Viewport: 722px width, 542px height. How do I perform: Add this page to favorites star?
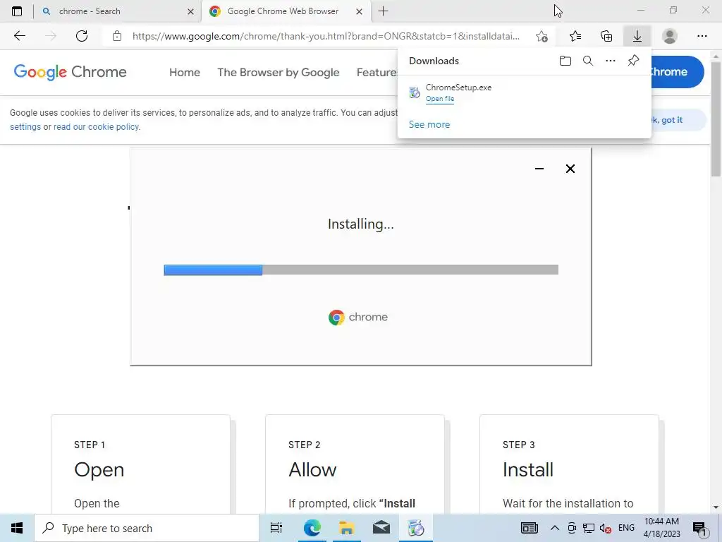click(541, 37)
